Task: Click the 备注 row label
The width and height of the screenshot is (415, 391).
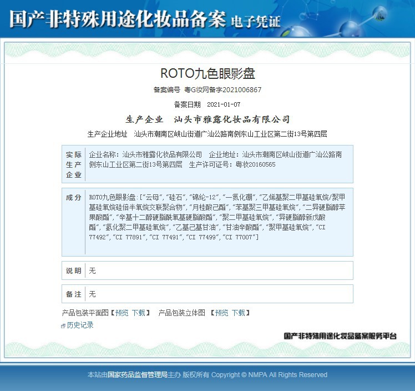Action: 74,294
